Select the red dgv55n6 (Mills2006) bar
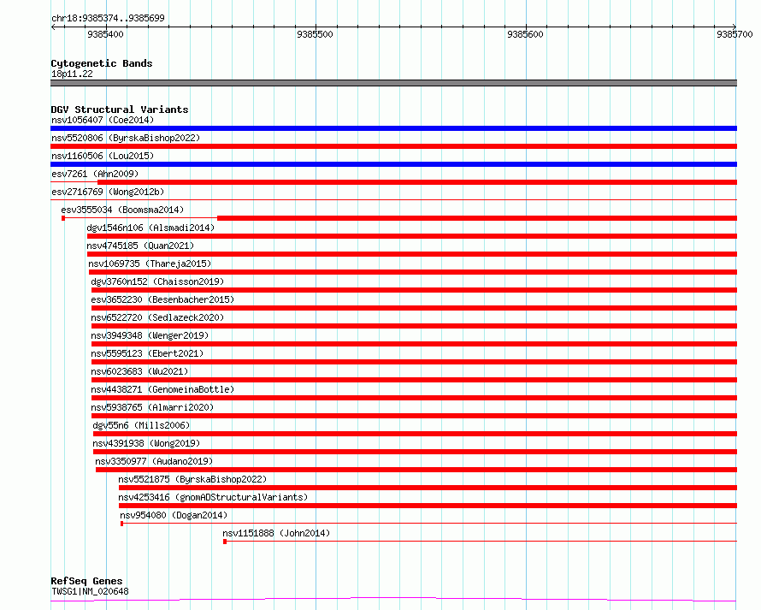This screenshot has height=610, width=761. [415, 434]
